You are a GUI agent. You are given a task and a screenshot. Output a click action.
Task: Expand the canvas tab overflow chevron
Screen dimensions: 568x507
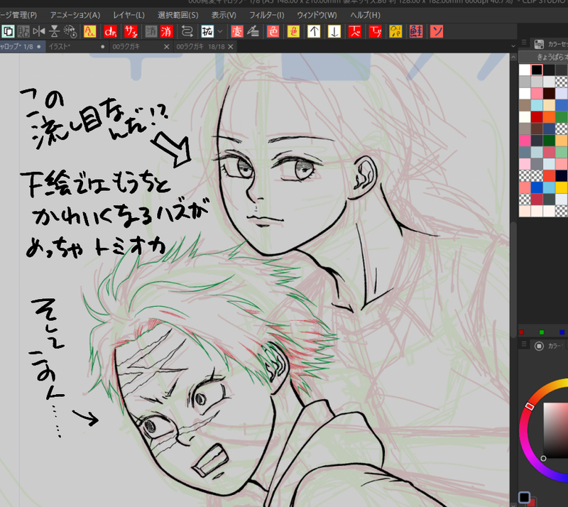[513, 46]
